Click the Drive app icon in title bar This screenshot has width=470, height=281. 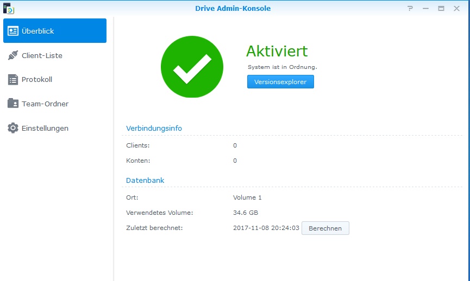tap(8, 8)
